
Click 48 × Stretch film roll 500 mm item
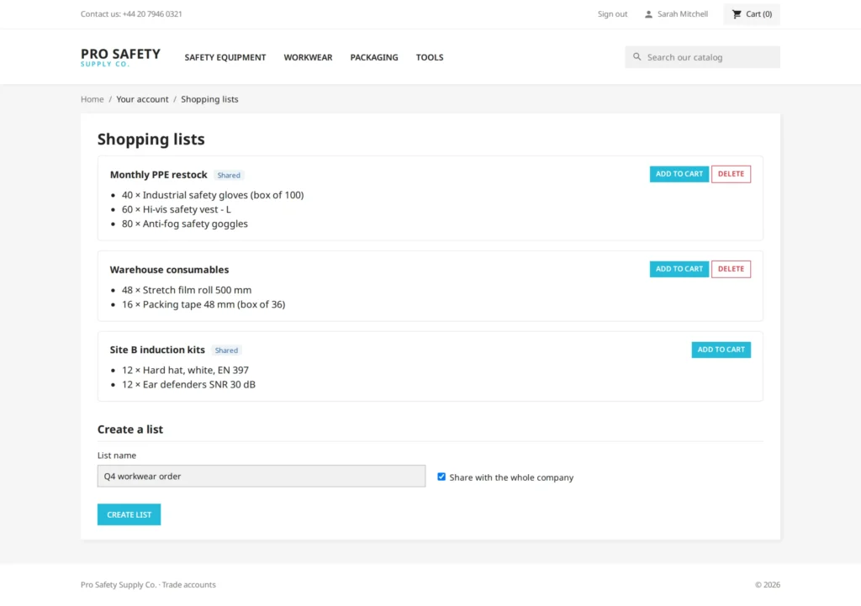187,290
